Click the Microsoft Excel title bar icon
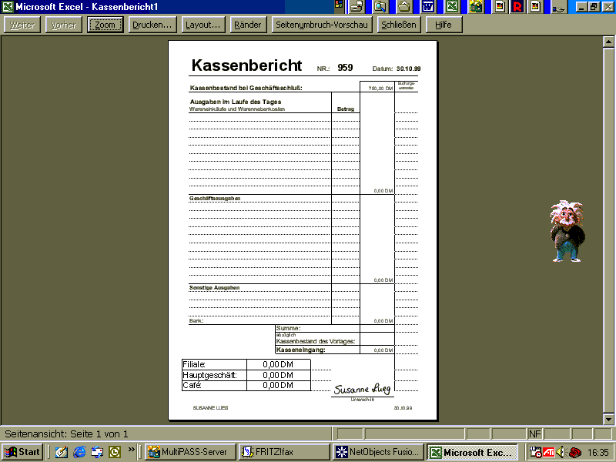This screenshot has width=616, height=462. pos(8,6)
